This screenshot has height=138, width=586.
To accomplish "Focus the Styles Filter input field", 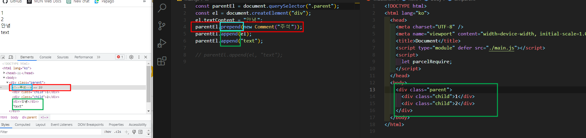I will pyautogui.click(x=50, y=132).
